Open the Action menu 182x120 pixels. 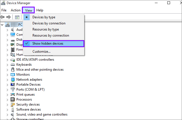[x=16, y=10]
